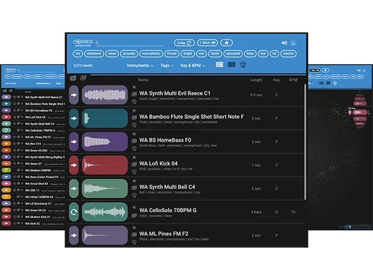Find similar sounds to WA Synth Multi Bell C4
The height and width of the screenshot is (280, 373).
[x=134, y=195]
